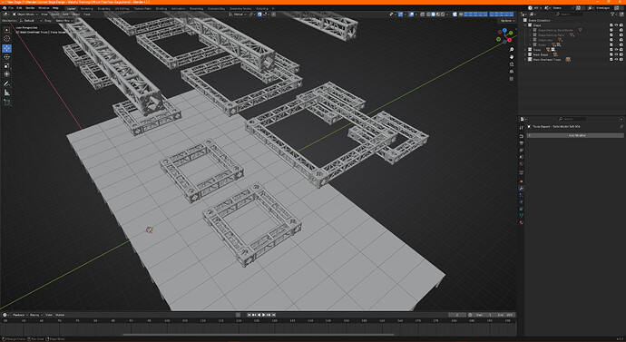626x342 pixels.
Task: Open the Modifiers wrench properties tab
Action: (x=522, y=189)
